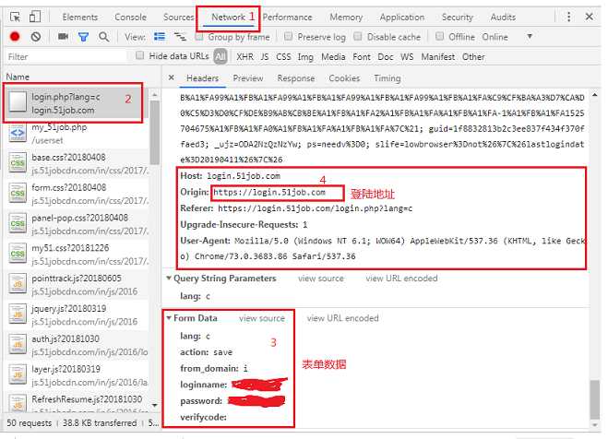Click the jquery.js file icon
608x439 pixels.
pyautogui.click(x=18, y=314)
